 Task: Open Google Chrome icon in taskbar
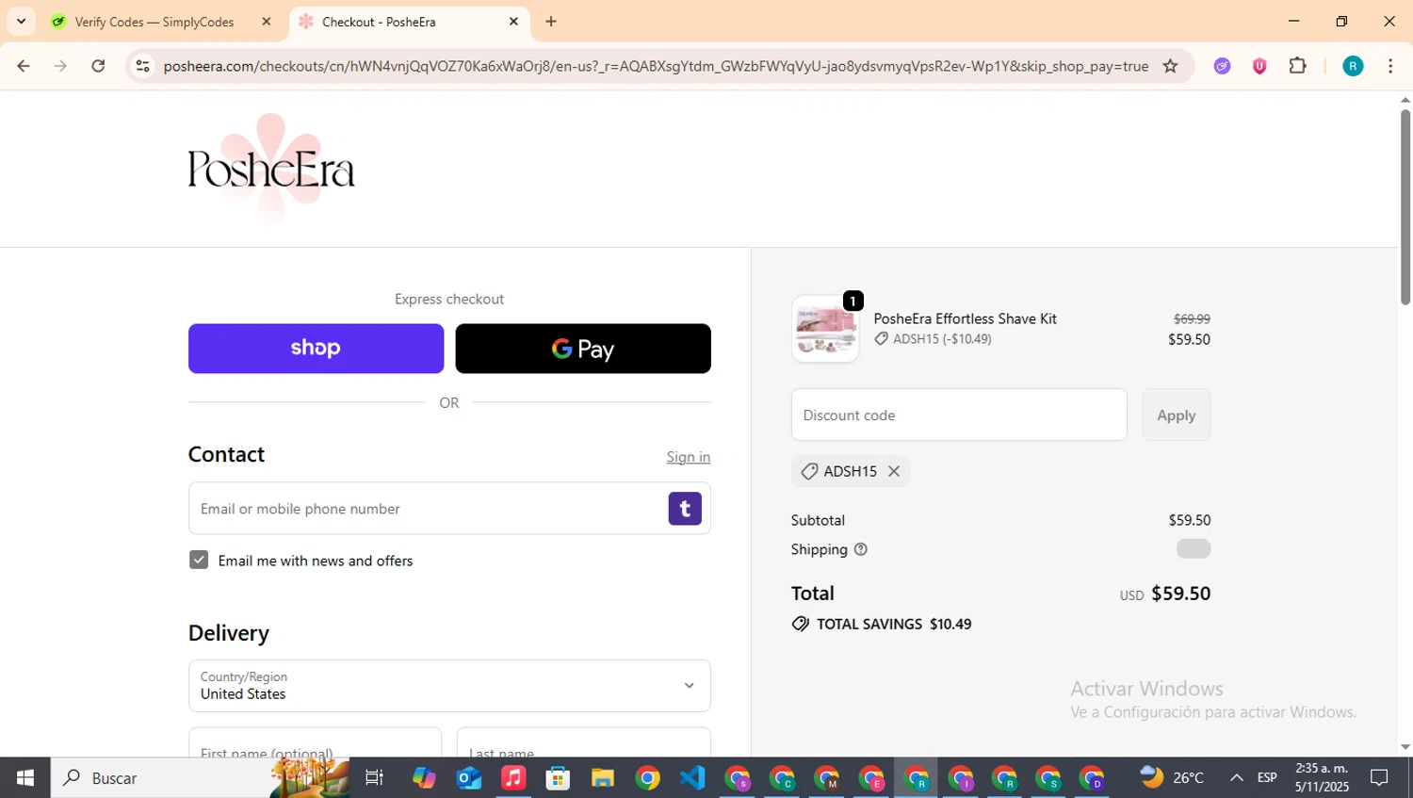tap(647, 778)
